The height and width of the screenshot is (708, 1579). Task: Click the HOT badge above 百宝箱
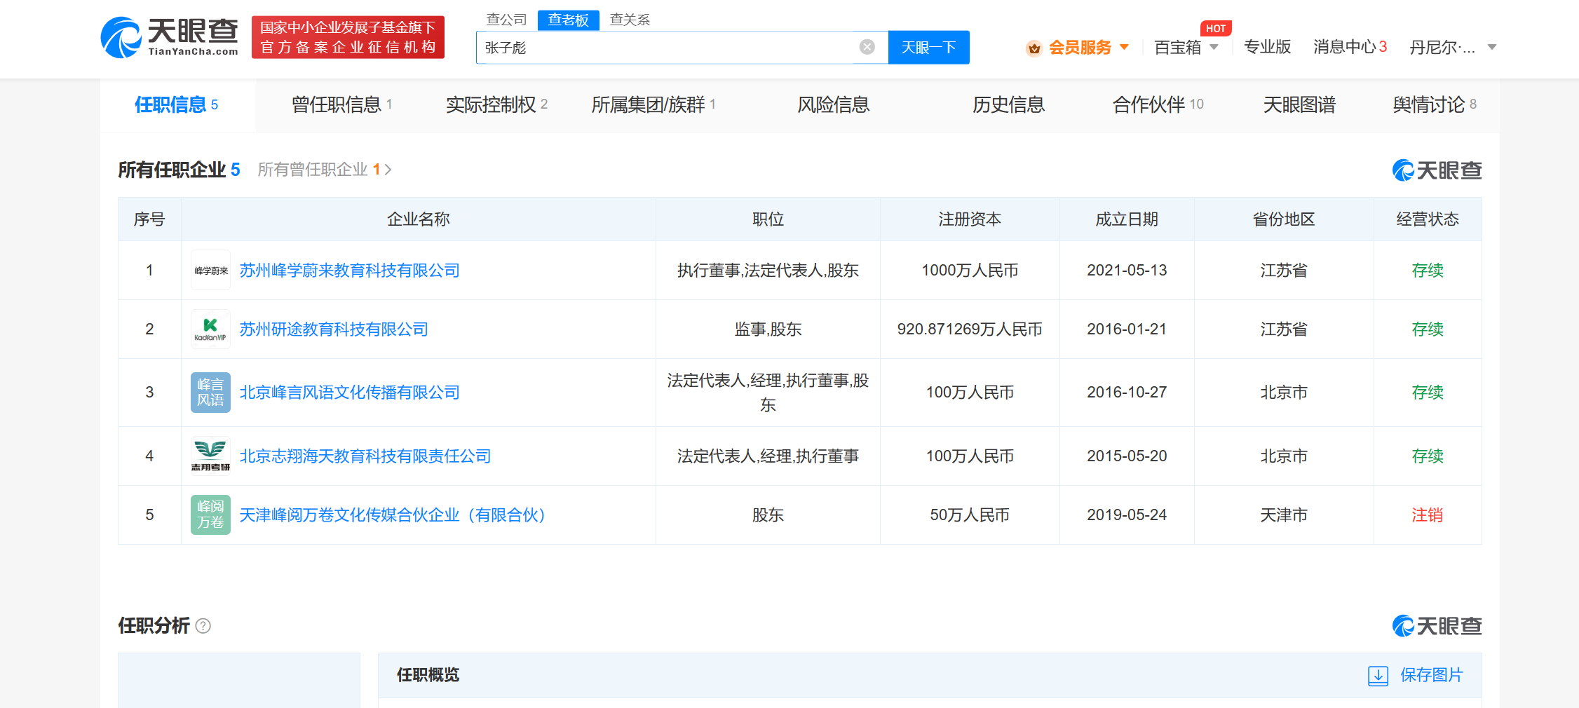1216,29
